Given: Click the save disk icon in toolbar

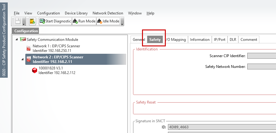Looking at the screenshot, I should point(18,21).
